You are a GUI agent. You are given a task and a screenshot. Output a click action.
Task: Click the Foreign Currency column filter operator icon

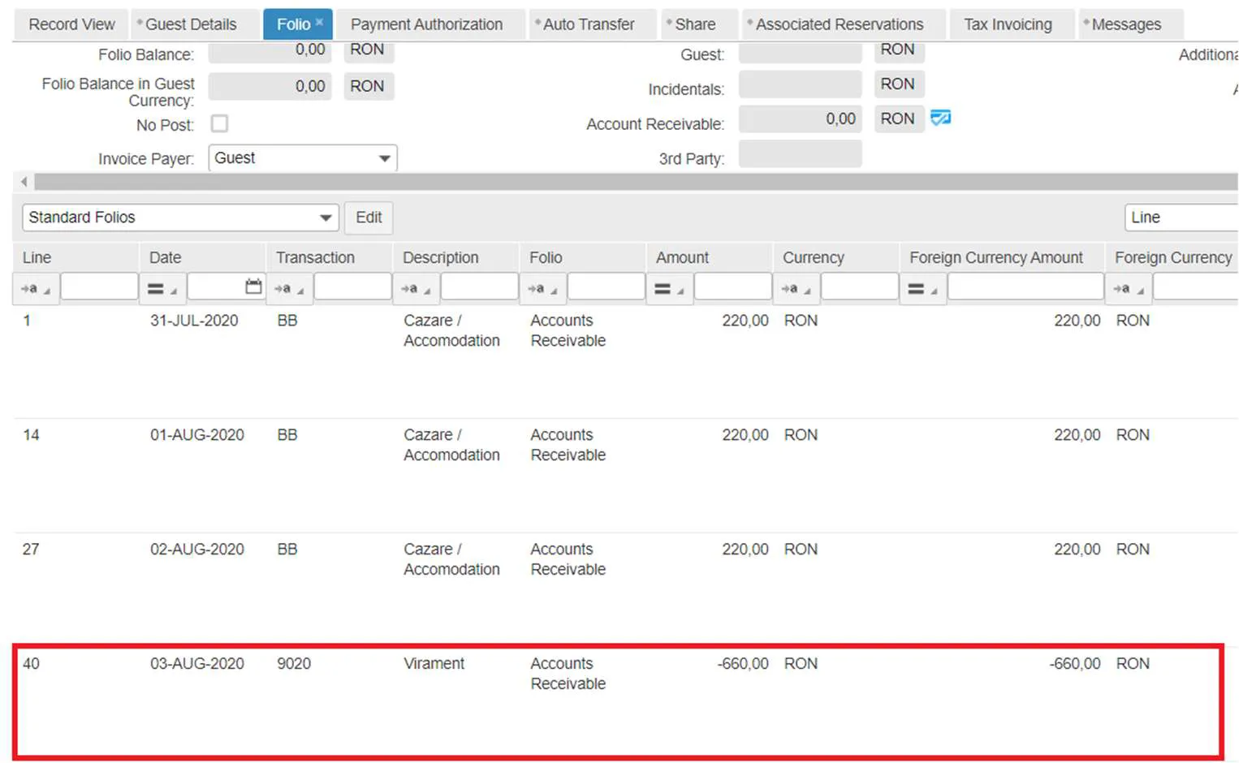click(1127, 288)
